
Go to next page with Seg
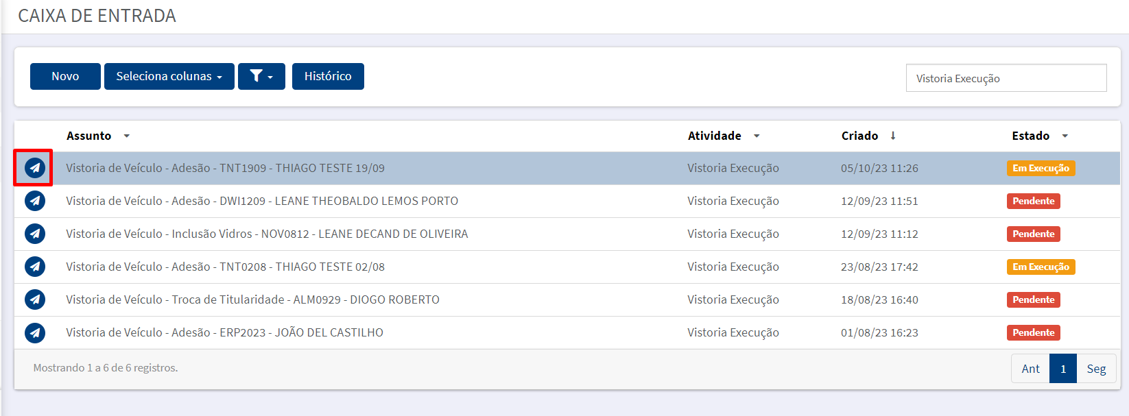(1096, 369)
